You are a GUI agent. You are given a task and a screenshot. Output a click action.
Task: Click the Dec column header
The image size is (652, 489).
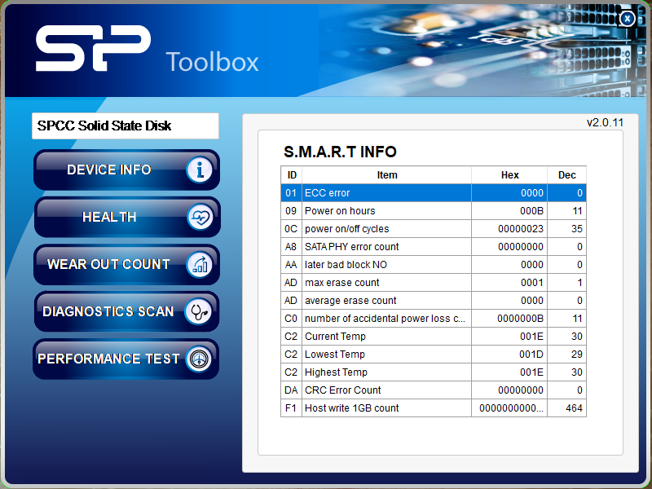(x=566, y=175)
